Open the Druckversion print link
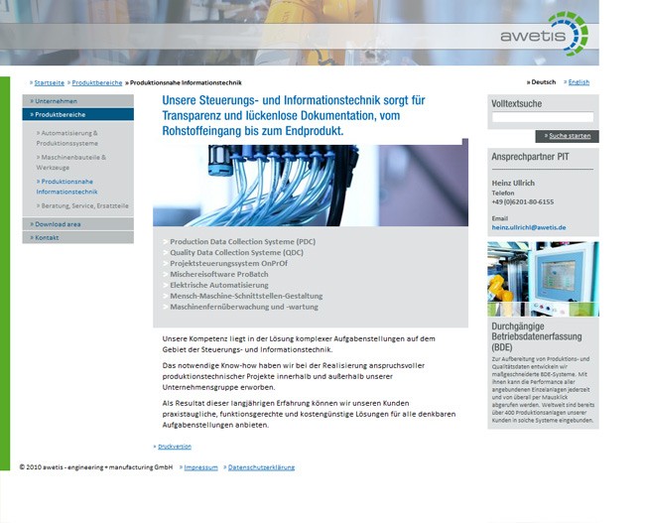The image size is (645, 523). point(175,447)
